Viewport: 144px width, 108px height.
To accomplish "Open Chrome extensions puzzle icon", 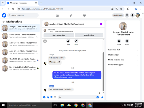I will pyautogui.click(x=128, y=9).
